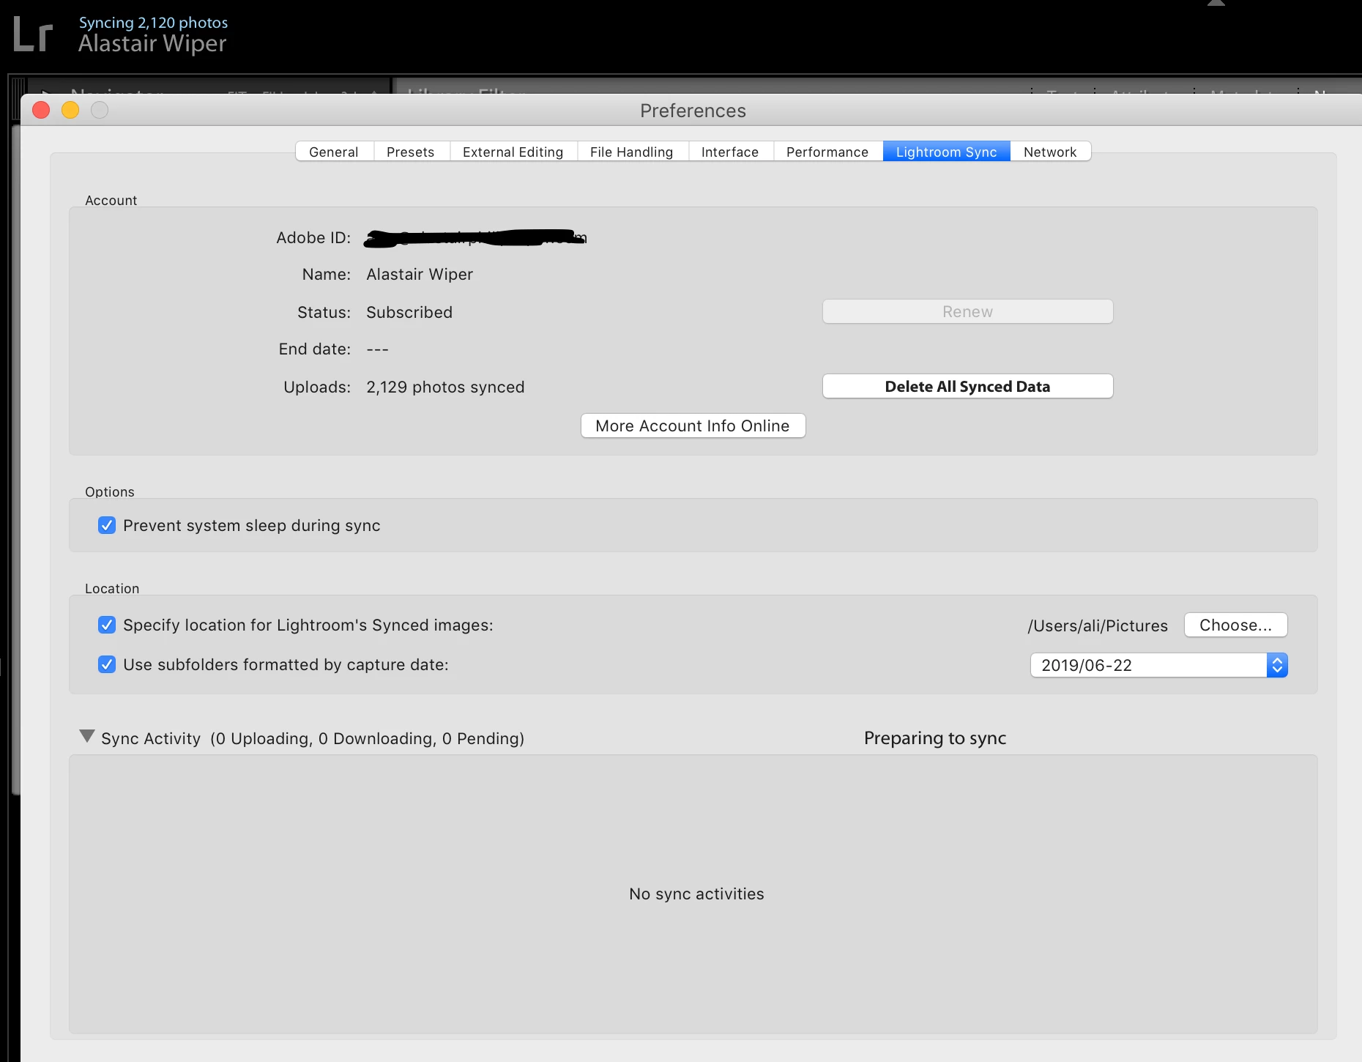Click the Lightroom Lr logo icon
Image resolution: width=1362 pixels, height=1062 pixels.
click(34, 35)
